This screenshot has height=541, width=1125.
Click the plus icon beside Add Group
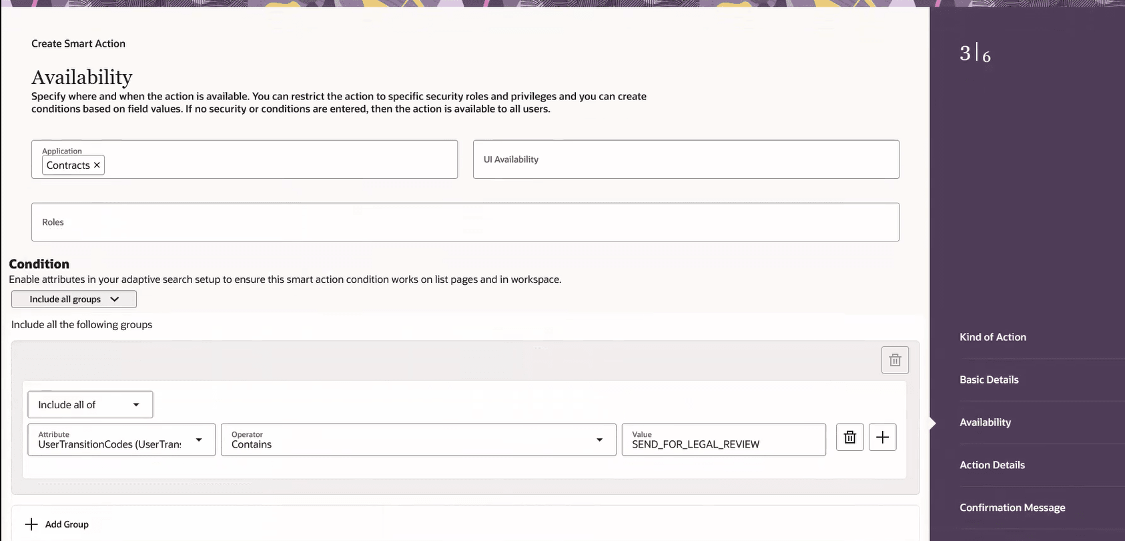tap(31, 524)
